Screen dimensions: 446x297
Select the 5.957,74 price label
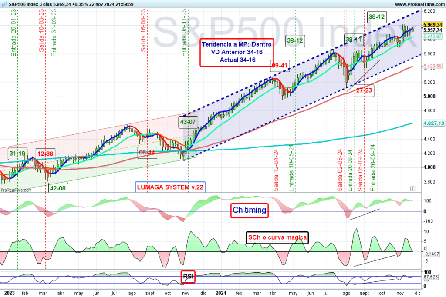pos(432,30)
